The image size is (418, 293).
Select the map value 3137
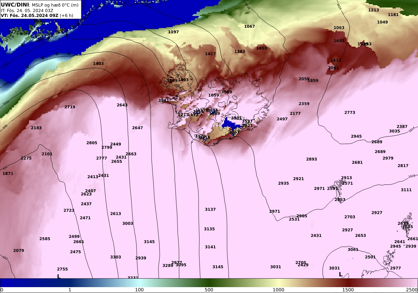(x=210, y=209)
